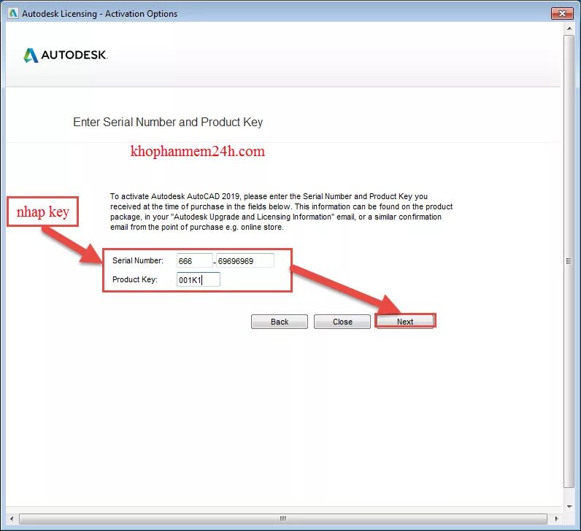The height and width of the screenshot is (531, 581).
Task: Click the 'Serial Number:' label
Action: pyautogui.click(x=138, y=260)
